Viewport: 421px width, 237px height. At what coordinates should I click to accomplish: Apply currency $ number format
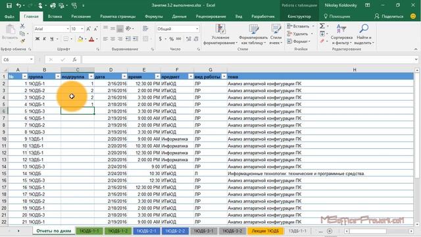coord(161,39)
